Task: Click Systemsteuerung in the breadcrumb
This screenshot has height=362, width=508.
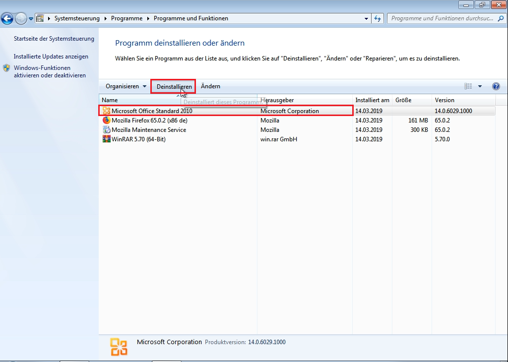Action: point(77,18)
